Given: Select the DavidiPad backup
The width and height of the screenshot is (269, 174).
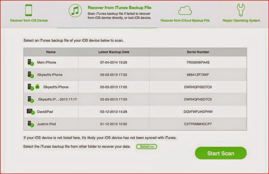Looking at the screenshot, I should click(x=135, y=112).
